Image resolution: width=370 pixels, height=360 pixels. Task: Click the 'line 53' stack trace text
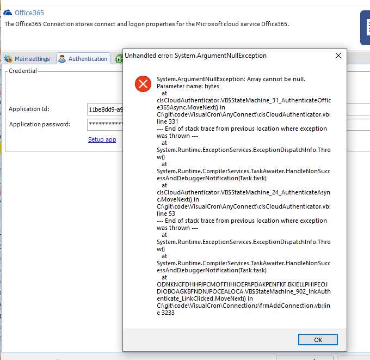(x=166, y=214)
